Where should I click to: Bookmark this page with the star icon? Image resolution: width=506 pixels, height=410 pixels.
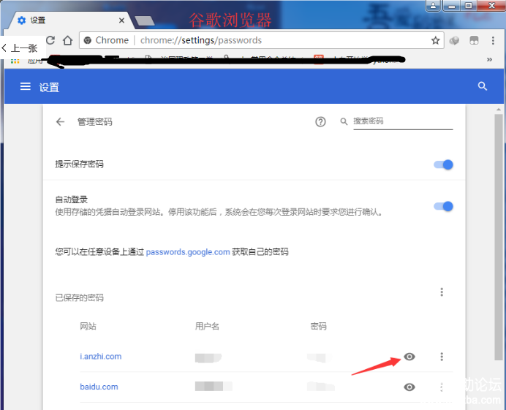tap(435, 40)
